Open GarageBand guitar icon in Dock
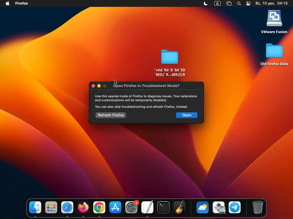The image size is (293, 219). (179, 207)
